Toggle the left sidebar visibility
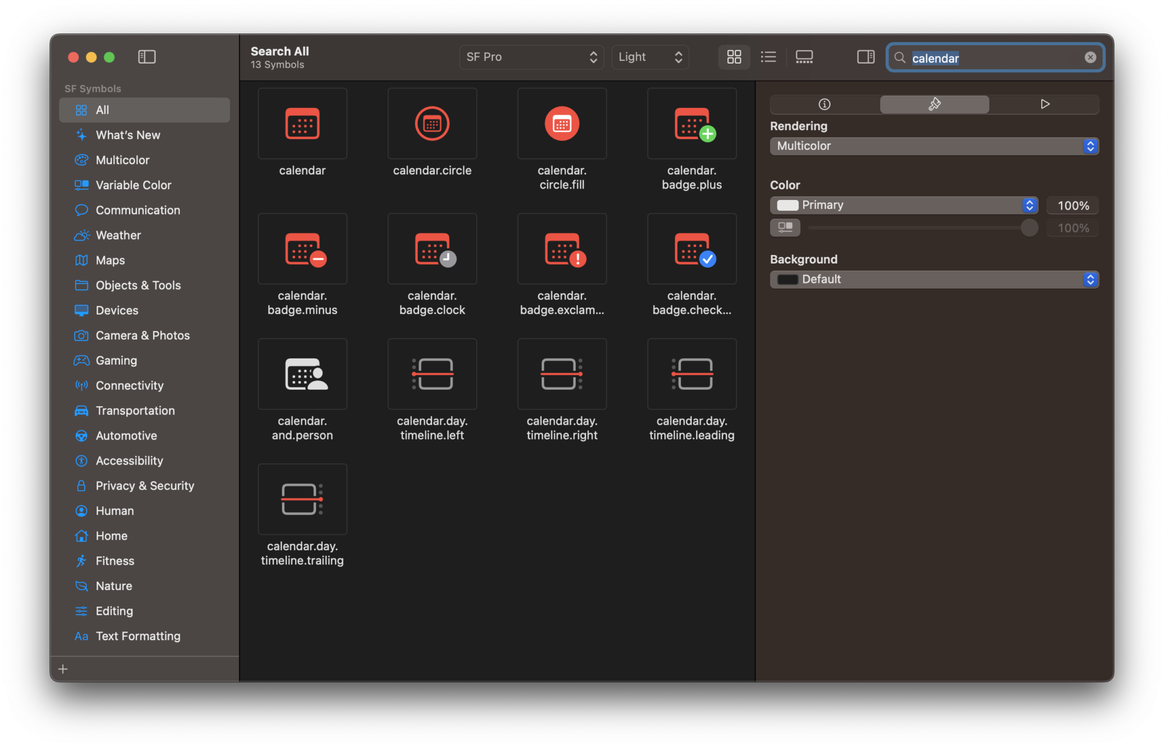The width and height of the screenshot is (1164, 748). (x=147, y=57)
